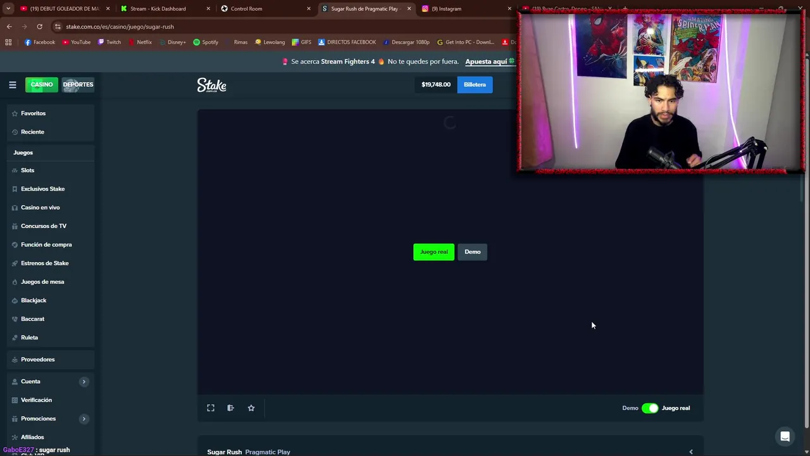Open Lewolang bookmark

(x=270, y=42)
